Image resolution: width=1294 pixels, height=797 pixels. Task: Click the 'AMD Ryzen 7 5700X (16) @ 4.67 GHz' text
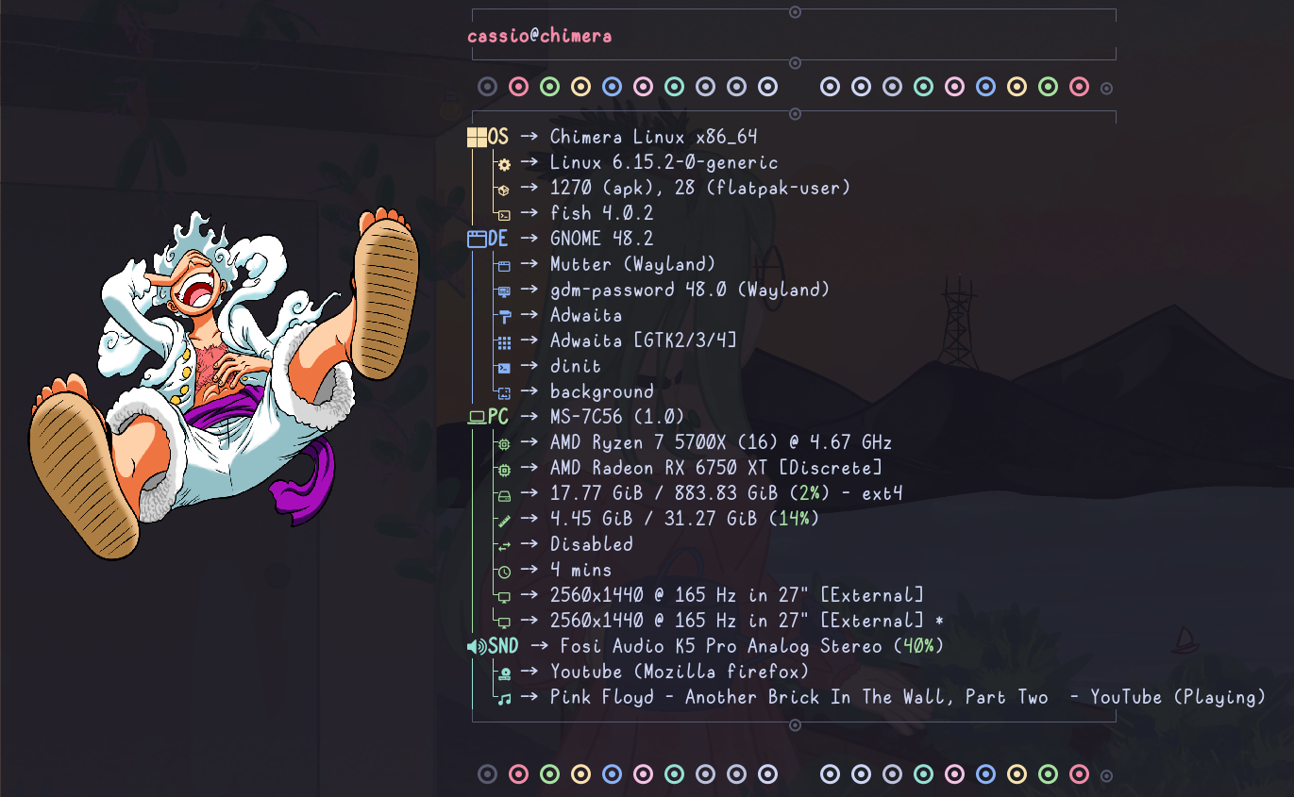click(x=721, y=443)
